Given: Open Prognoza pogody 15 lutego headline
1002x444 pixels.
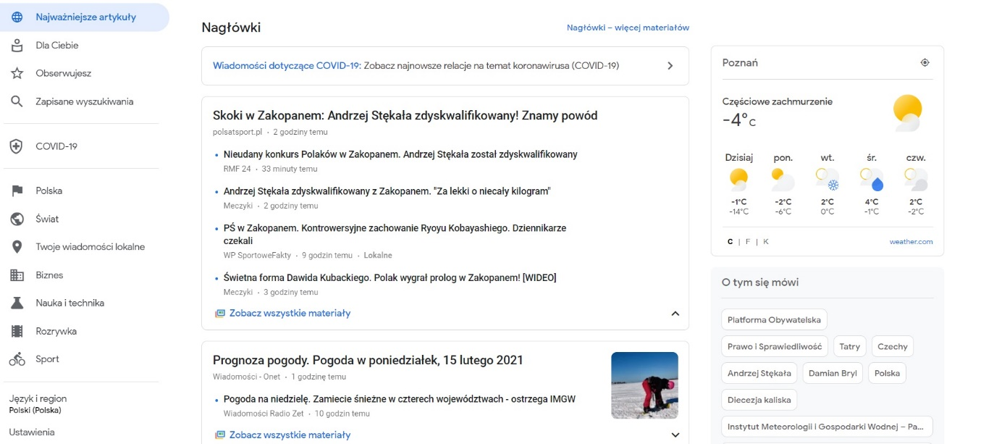Looking at the screenshot, I should pos(368,360).
